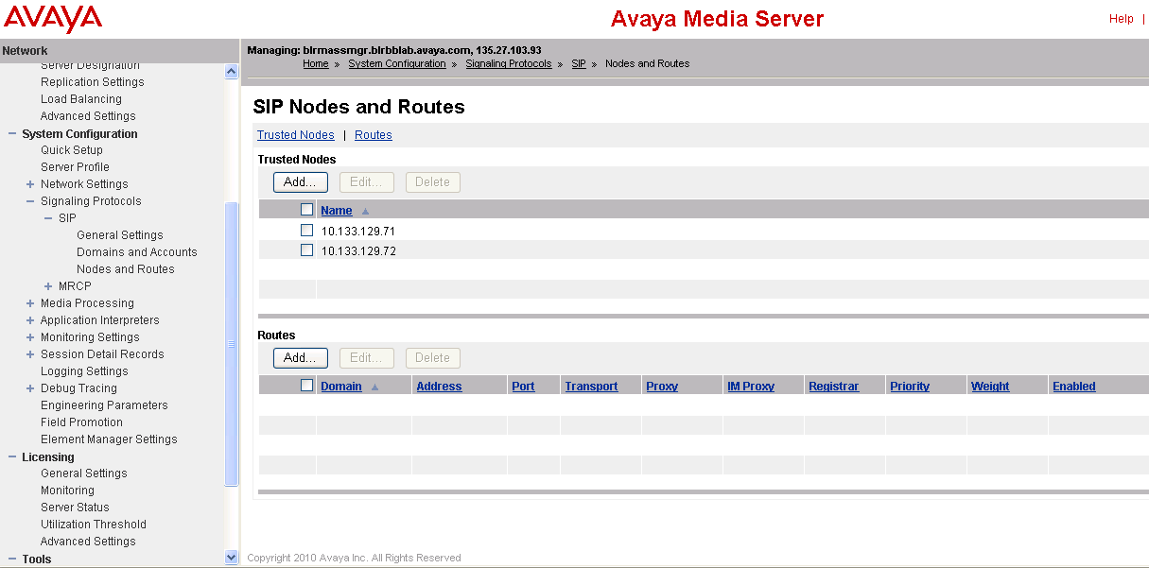Click Delete button under Trusted Nodes

point(433,182)
